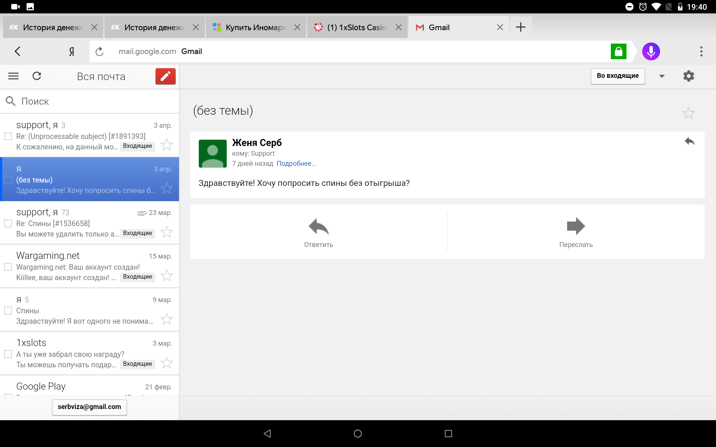The image size is (716, 447).
Task: Click the serbviza@gmail.com account button
Action: pyautogui.click(x=89, y=407)
